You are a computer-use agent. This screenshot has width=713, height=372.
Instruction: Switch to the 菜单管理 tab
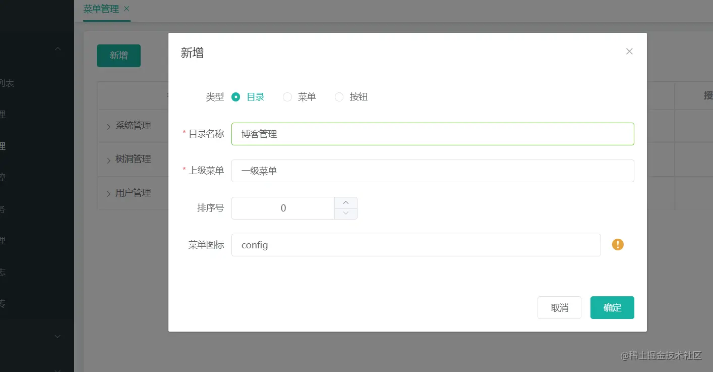coord(101,9)
